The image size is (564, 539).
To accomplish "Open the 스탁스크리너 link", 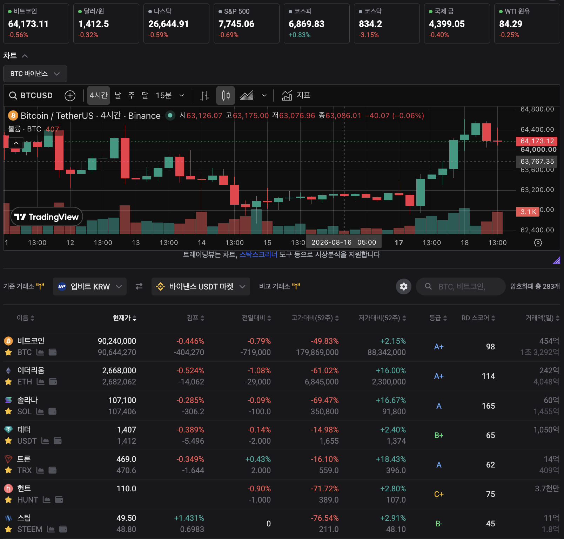I will point(258,254).
